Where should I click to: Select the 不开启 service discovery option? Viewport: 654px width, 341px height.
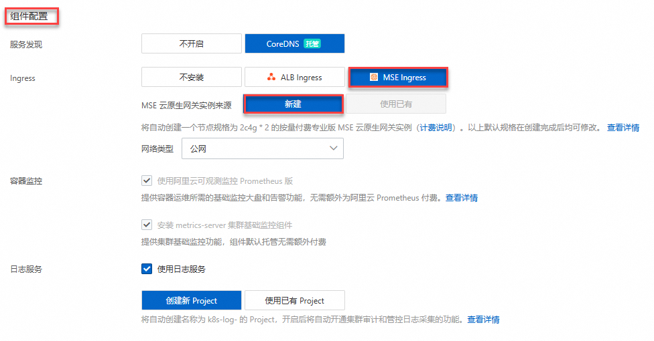point(192,43)
